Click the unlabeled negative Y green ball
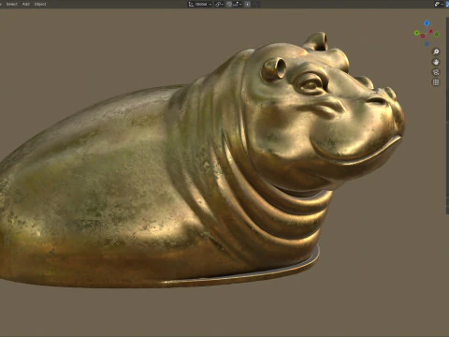 coord(437,35)
